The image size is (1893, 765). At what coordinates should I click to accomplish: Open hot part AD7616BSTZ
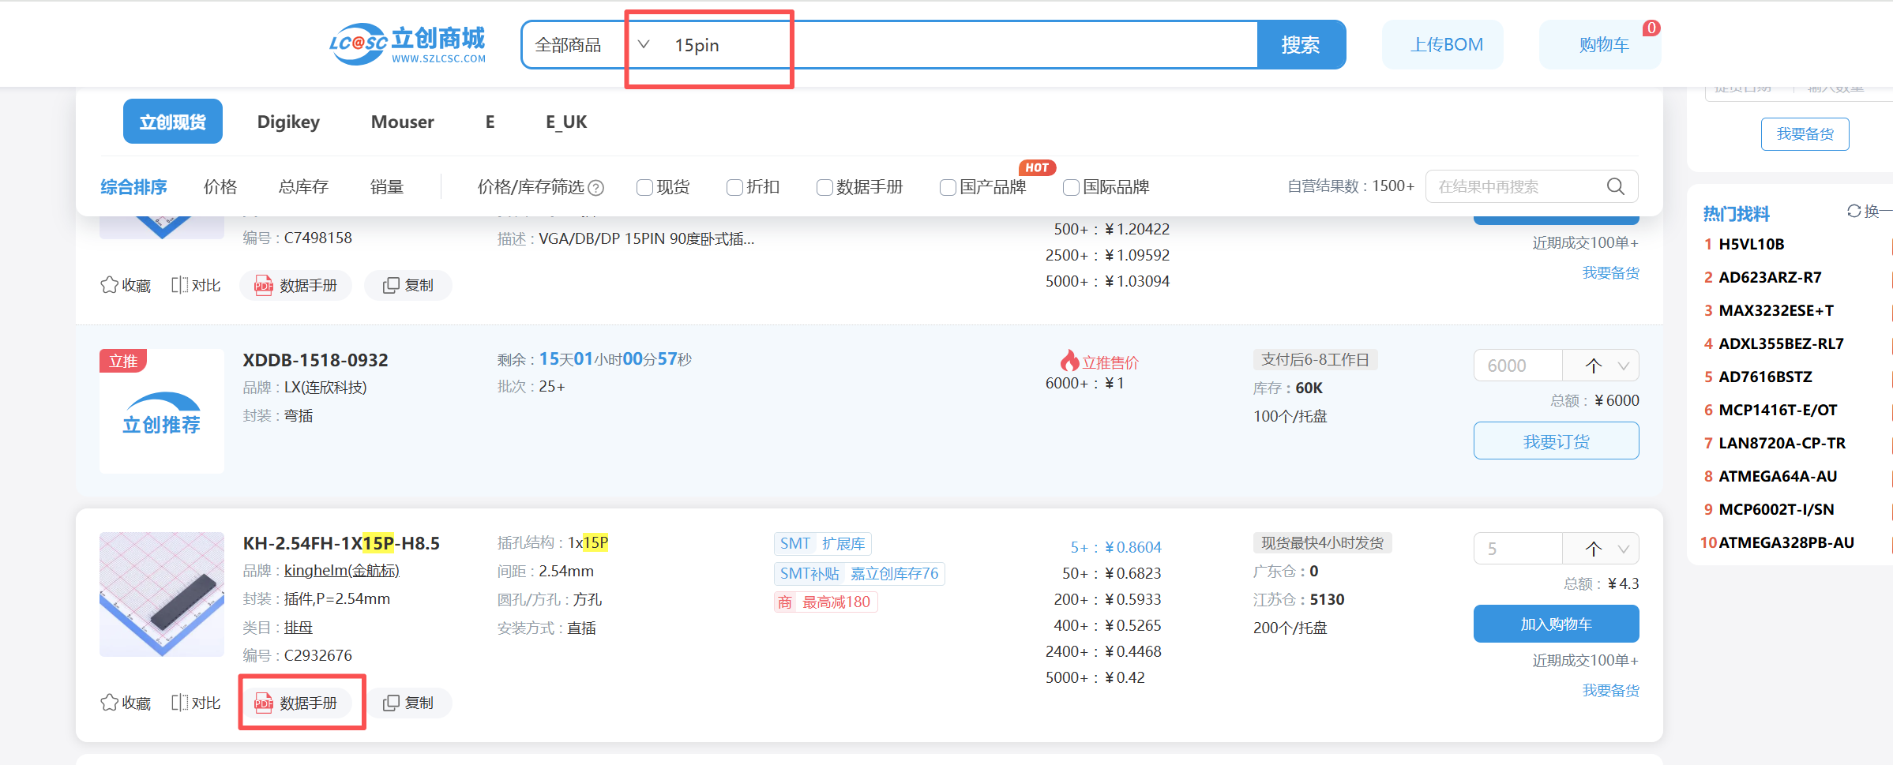pos(1765,377)
